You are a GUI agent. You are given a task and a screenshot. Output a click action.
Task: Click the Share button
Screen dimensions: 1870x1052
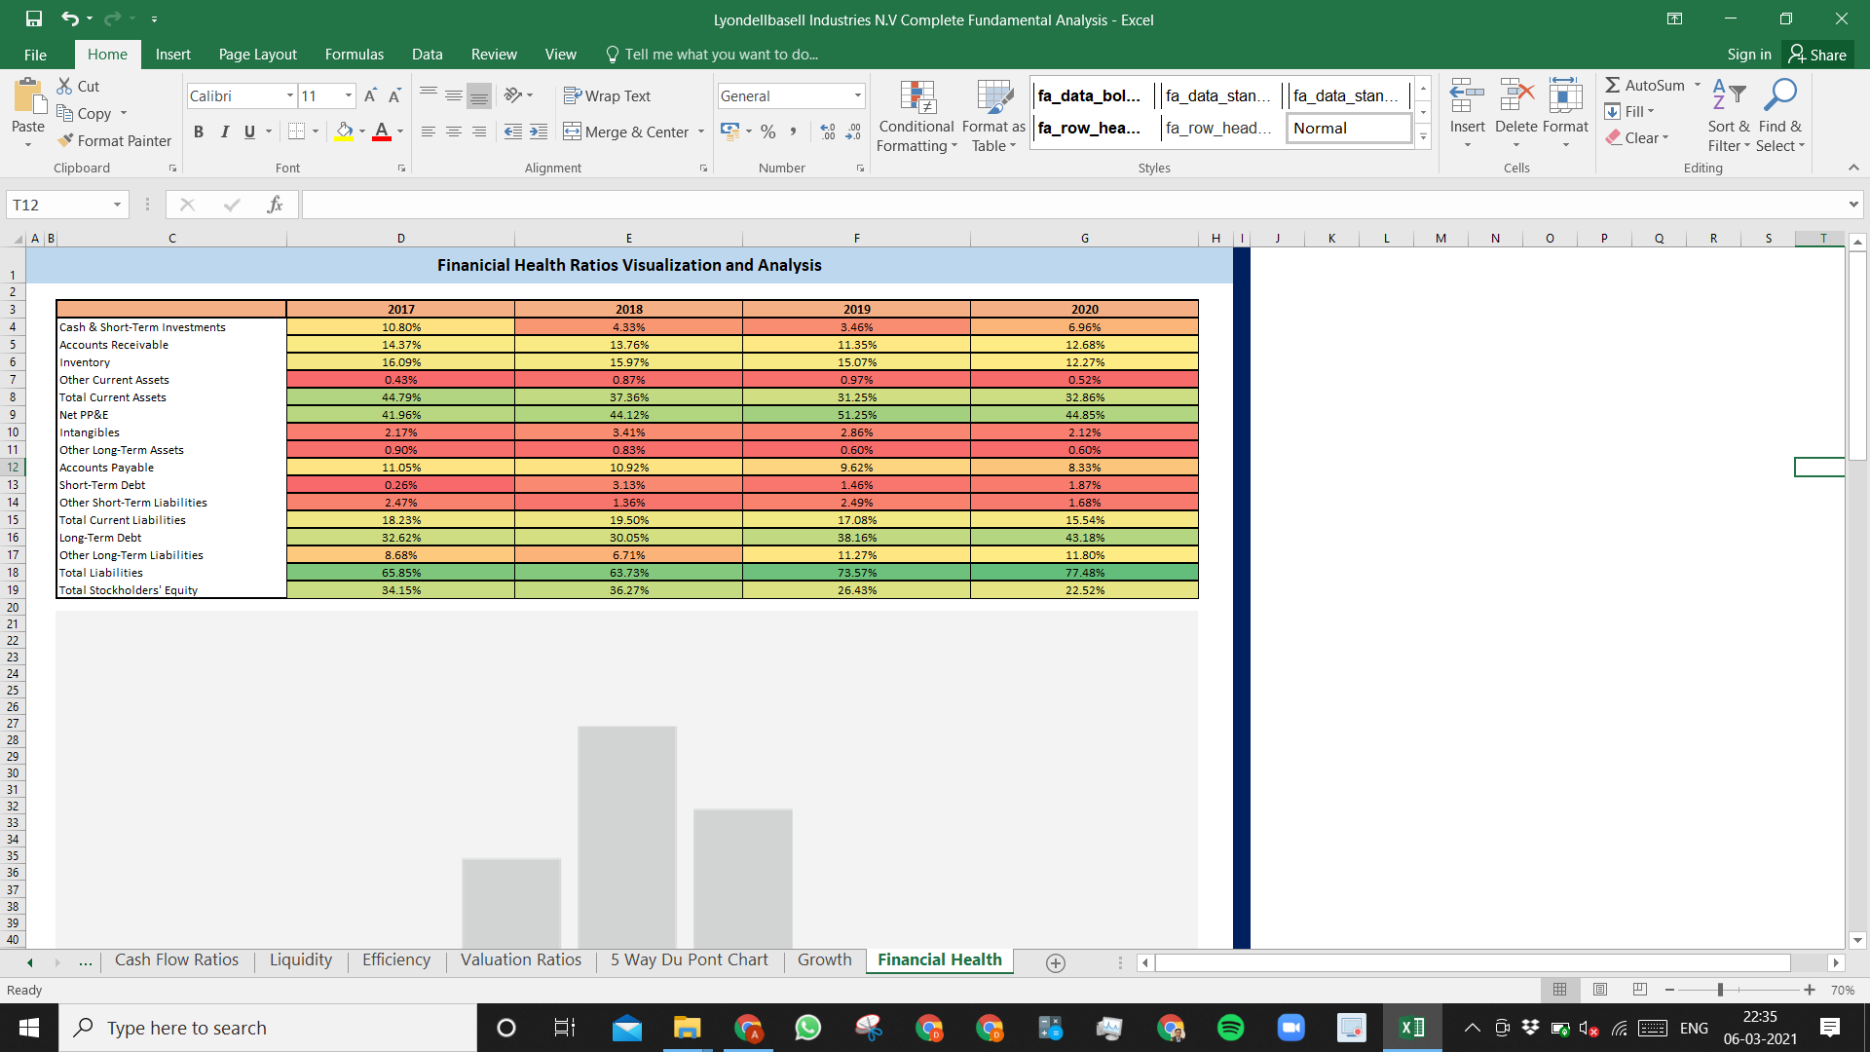[1817, 55]
